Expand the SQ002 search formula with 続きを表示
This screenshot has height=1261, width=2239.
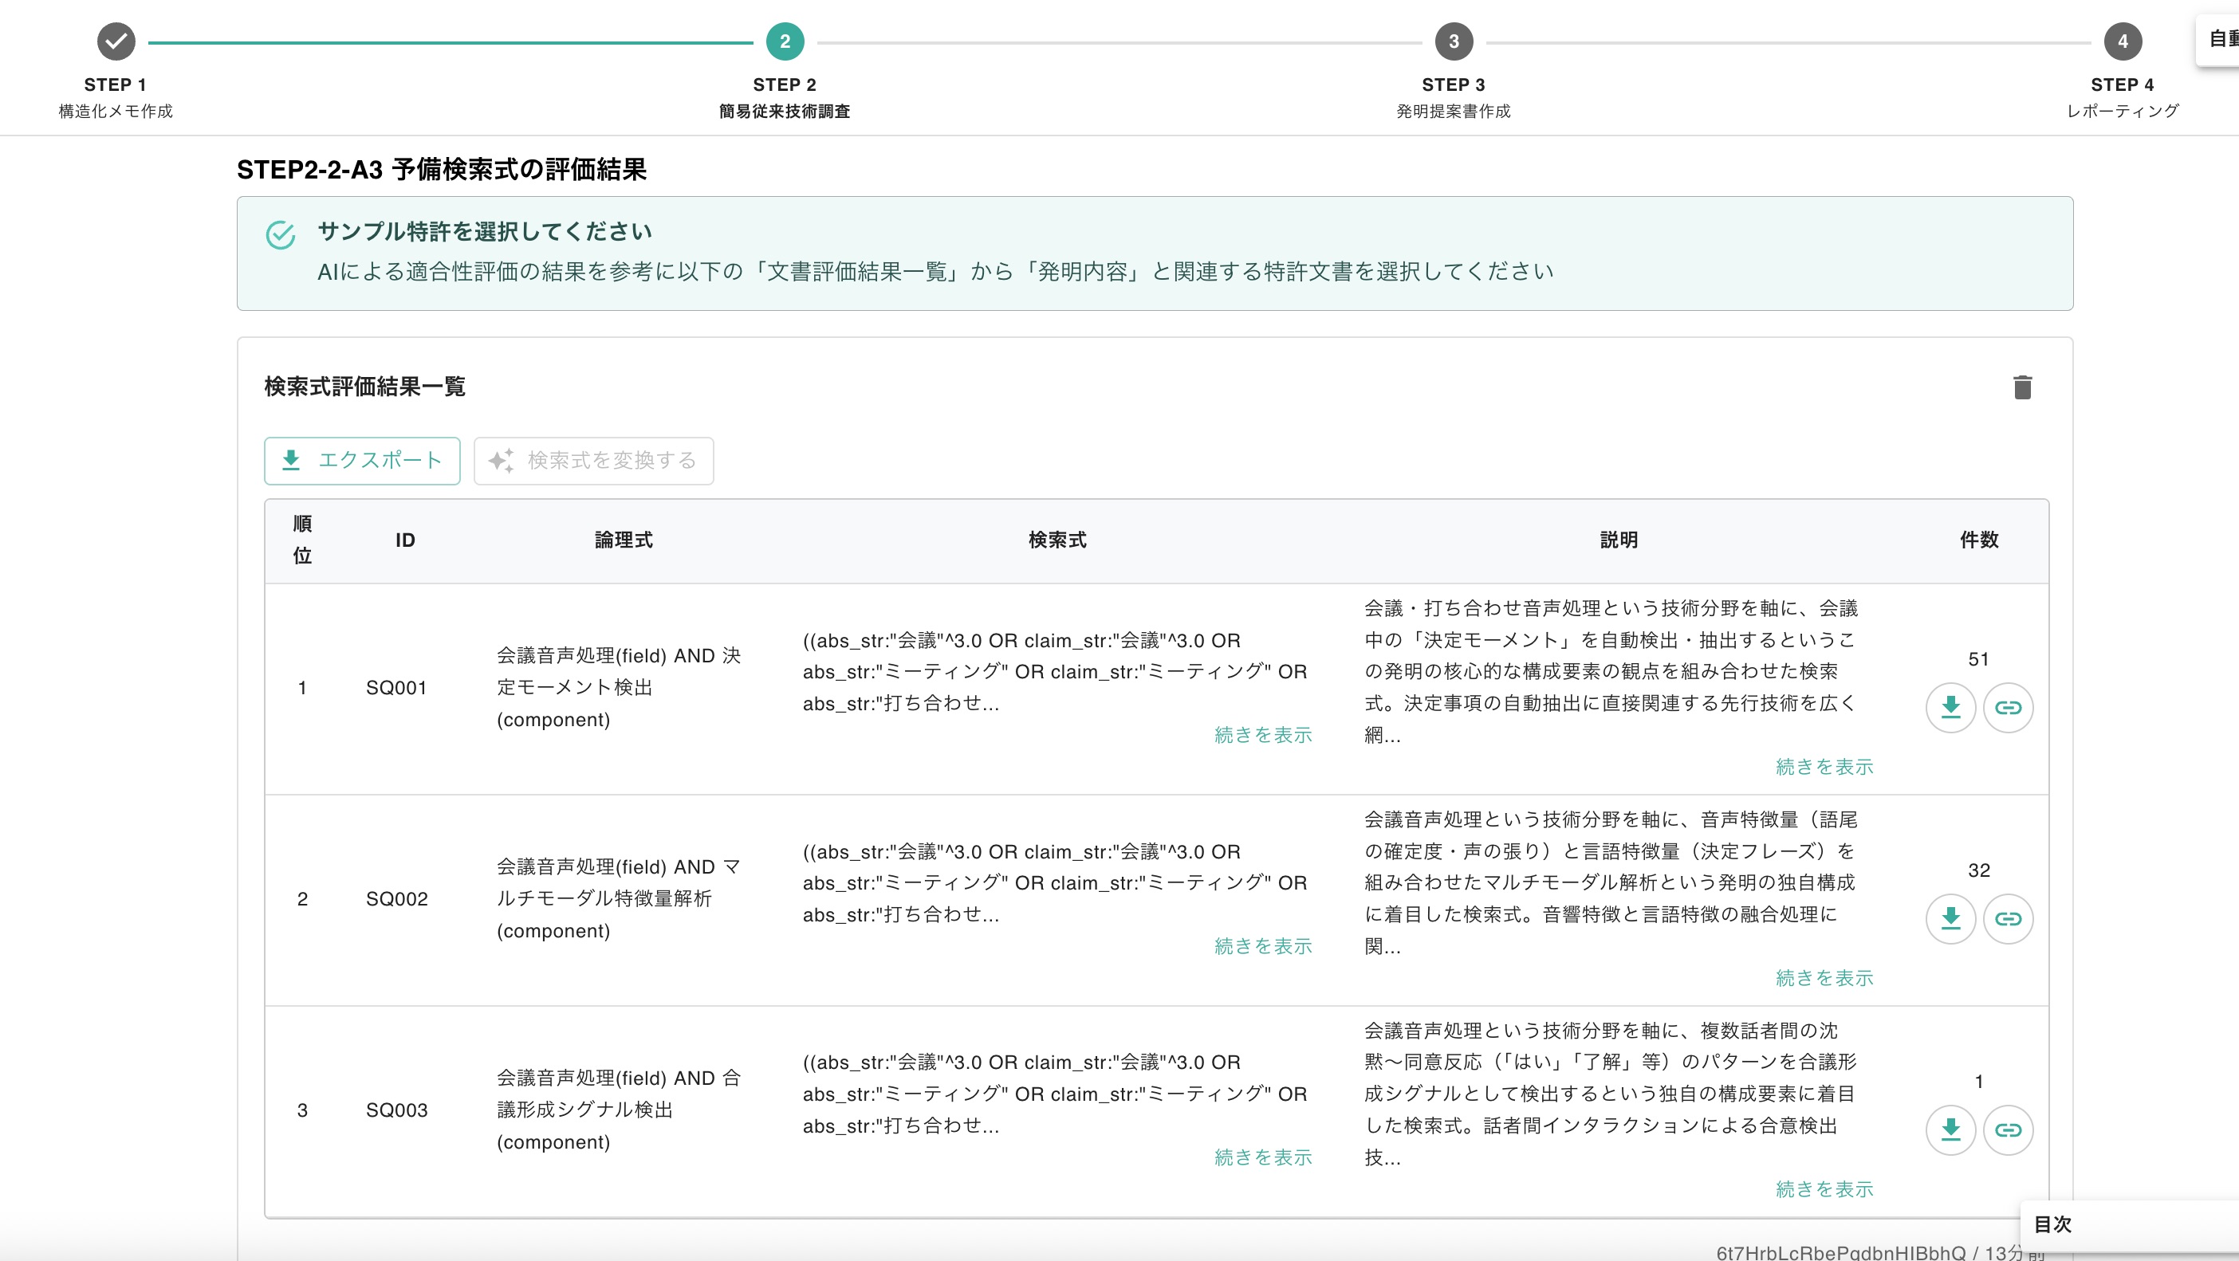1263,946
